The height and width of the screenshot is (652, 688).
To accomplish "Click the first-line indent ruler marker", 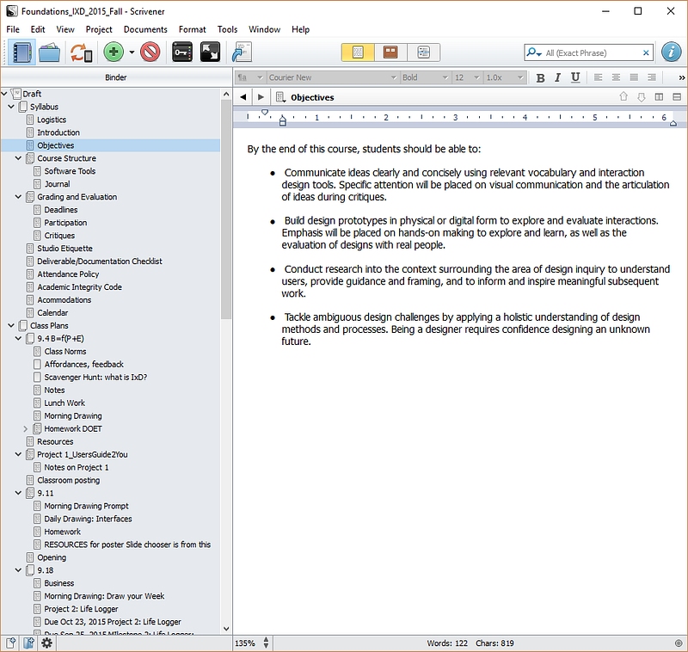I will coord(265,113).
